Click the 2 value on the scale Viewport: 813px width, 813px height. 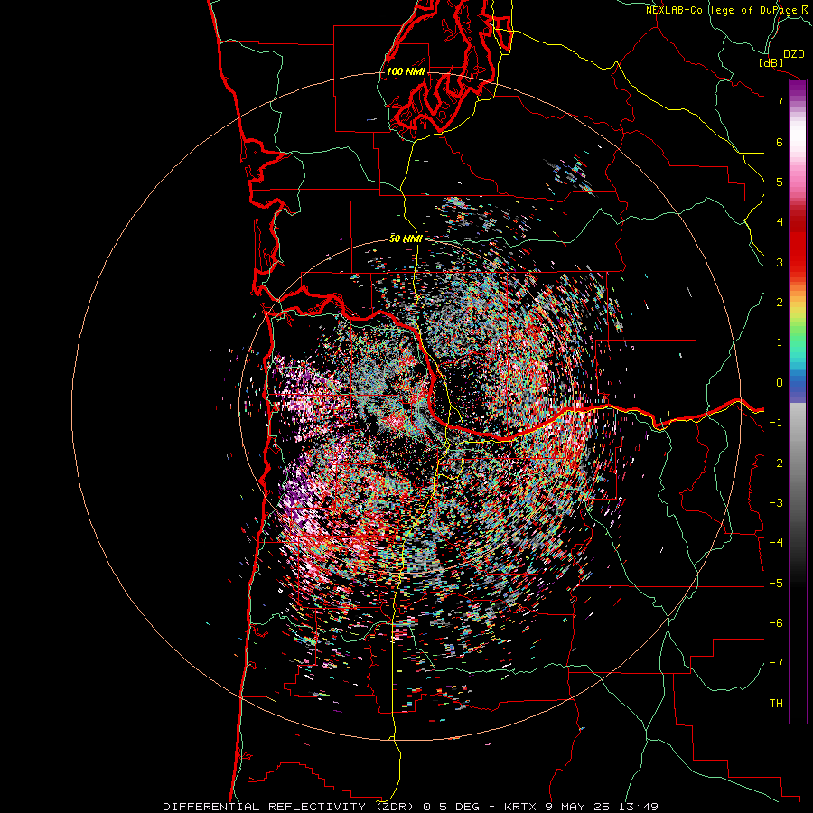(x=780, y=303)
